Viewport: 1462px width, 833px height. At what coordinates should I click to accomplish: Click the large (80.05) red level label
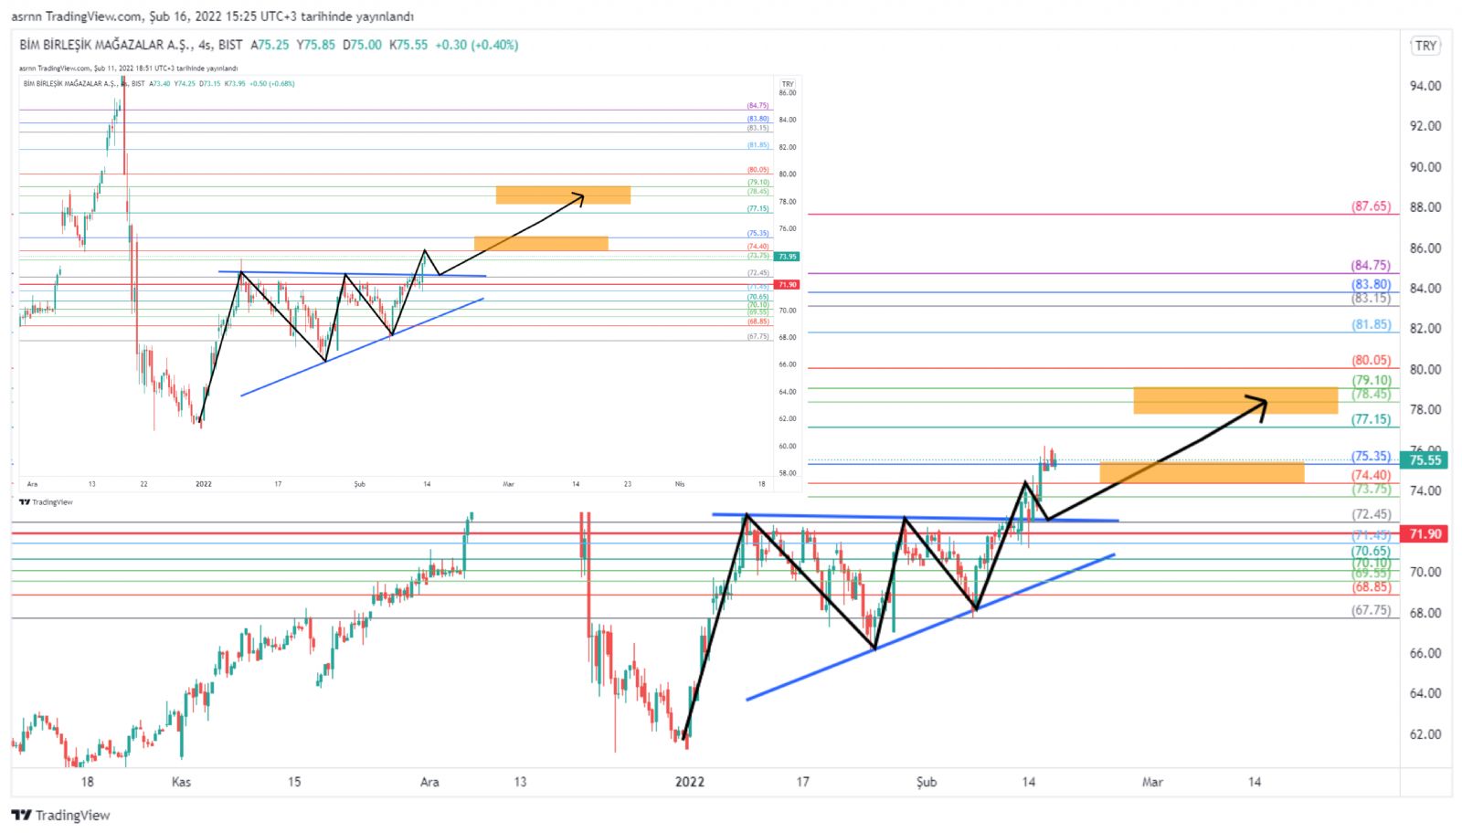[1371, 361]
